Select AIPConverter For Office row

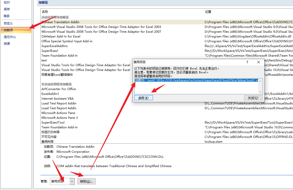59,89
